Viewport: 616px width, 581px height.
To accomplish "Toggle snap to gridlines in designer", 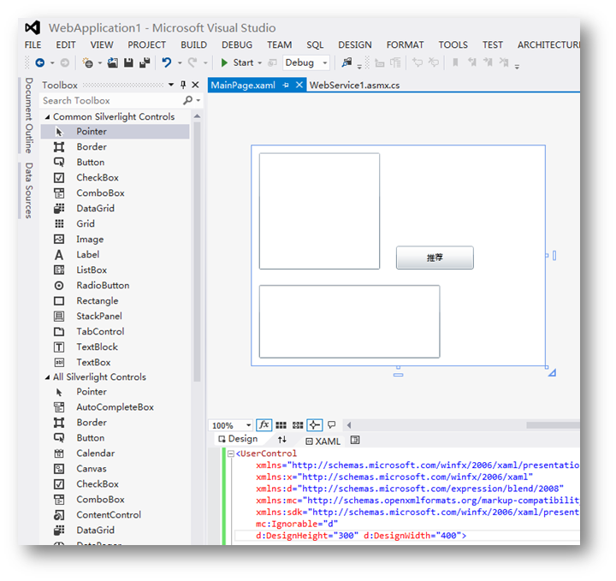I will coord(298,425).
